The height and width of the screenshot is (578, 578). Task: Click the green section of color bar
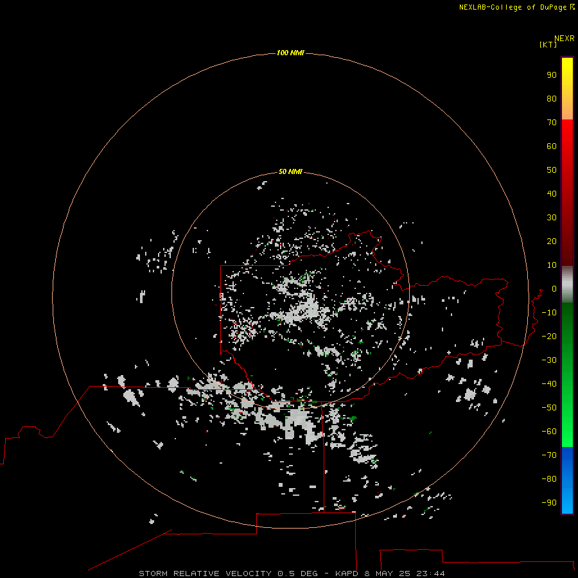pos(567,374)
